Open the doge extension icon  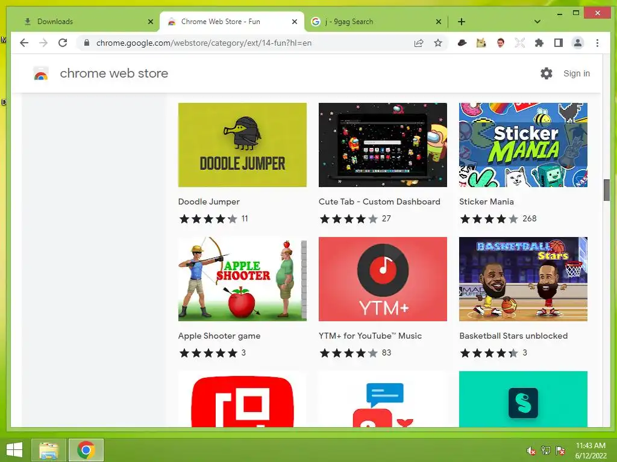click(481, 43)
